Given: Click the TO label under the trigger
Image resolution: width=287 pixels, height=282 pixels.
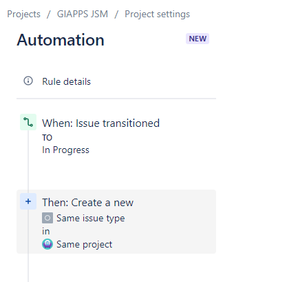Looking at the screenshot, I should (47, 138).
